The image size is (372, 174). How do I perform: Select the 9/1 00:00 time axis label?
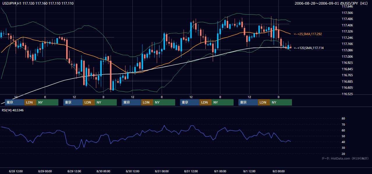pyautogui.click(x=220, y=171)
